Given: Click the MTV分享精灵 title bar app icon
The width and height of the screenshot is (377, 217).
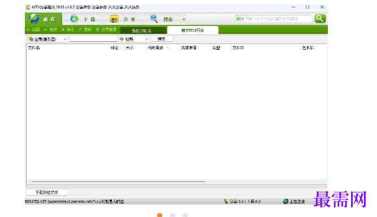Looking at the screenshot, I should pyautogui.click(x=28, y=7).
